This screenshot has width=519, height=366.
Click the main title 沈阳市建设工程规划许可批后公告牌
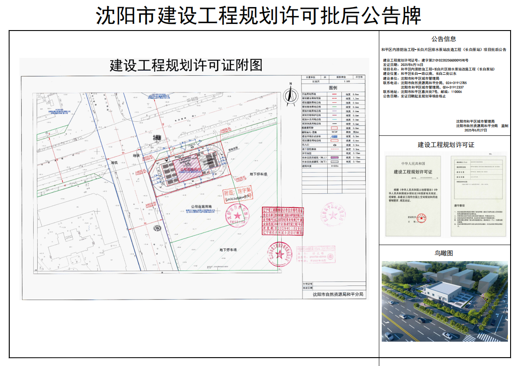click(x=259, y=15)
